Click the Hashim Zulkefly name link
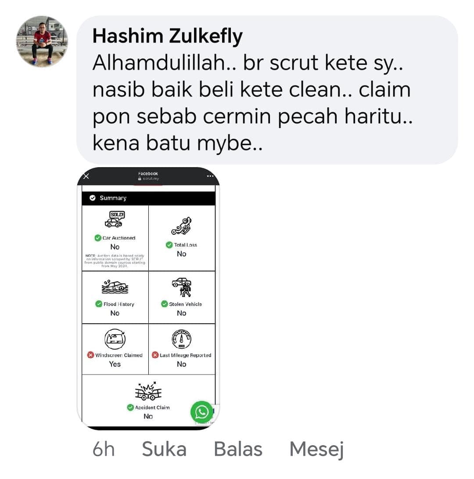The image size is (474, 479). (168, 36)
